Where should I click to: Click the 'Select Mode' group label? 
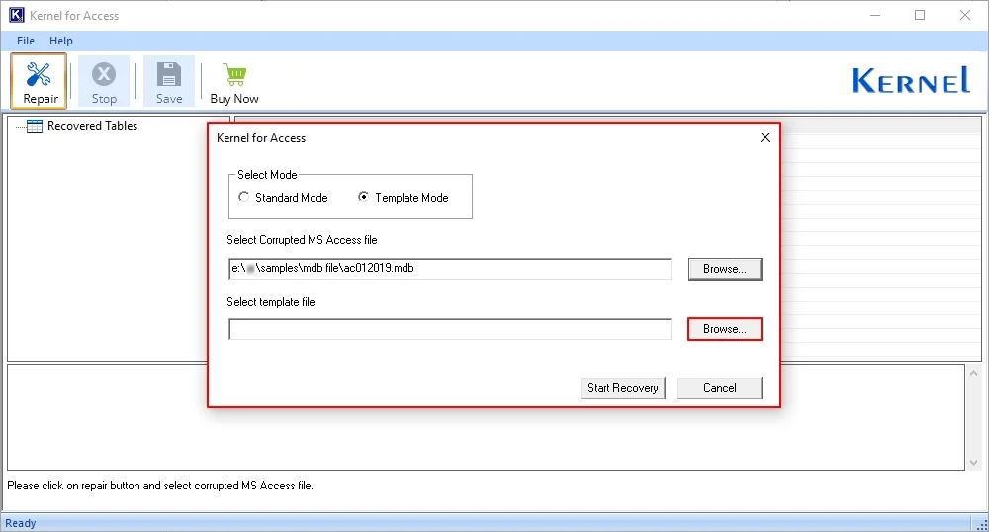click(x=267, y=175)
